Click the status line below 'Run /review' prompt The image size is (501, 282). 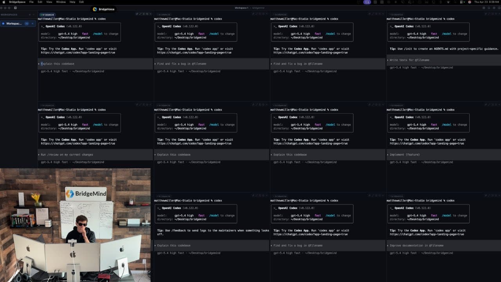tap(73, 162)
